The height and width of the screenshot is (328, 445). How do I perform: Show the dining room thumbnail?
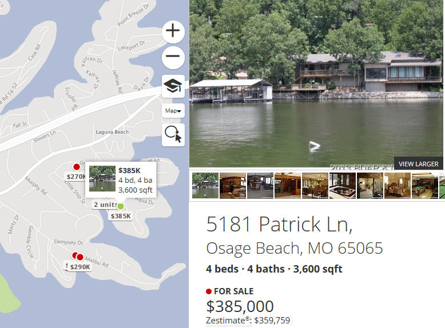point(315,186)
